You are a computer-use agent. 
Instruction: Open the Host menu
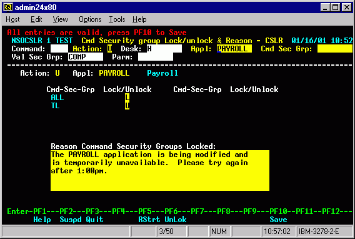(12, 19)
